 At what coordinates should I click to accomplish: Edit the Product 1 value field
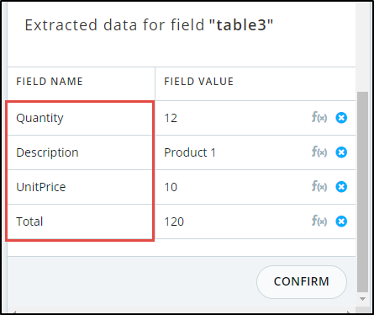[233, 152]
